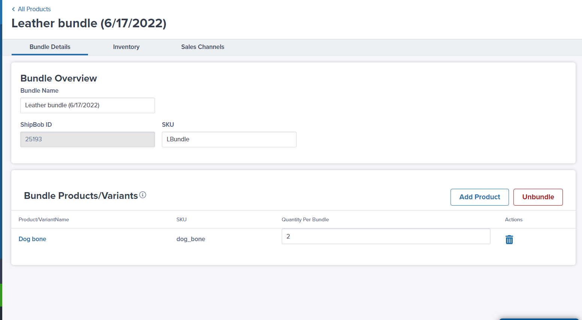
Task: Click the SKU column header
Action: click(x=181, y=219)
